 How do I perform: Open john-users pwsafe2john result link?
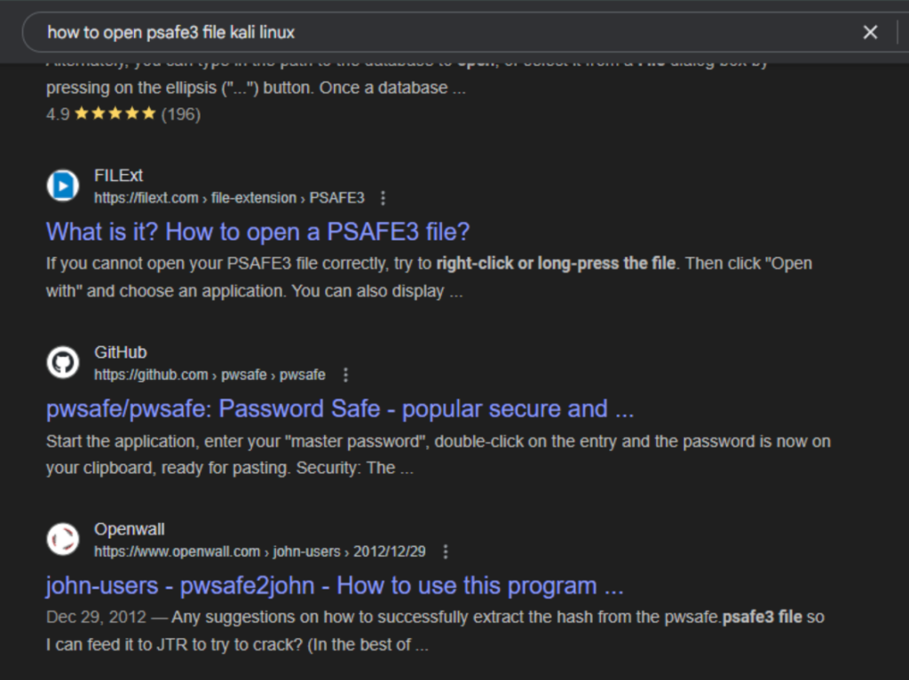click(335, 586)
